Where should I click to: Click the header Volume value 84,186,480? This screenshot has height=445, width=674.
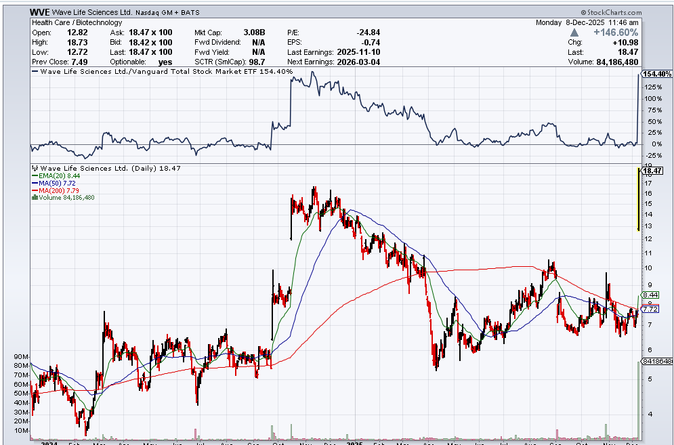click(617, 62)
